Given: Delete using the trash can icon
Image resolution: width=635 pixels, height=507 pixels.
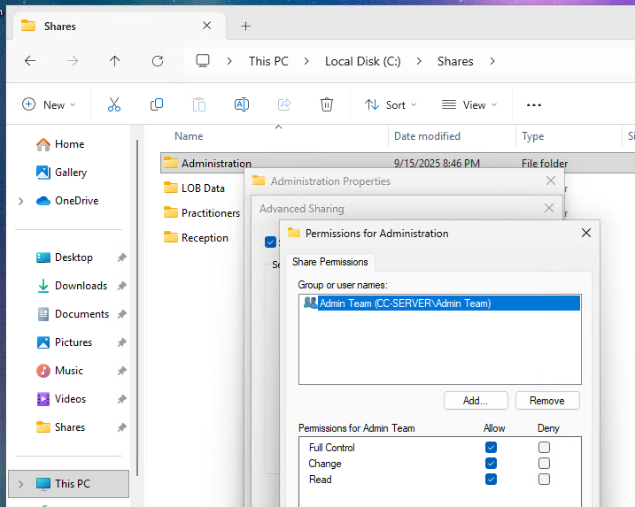Looking at the screenshot, I should [x=327, y=104].
